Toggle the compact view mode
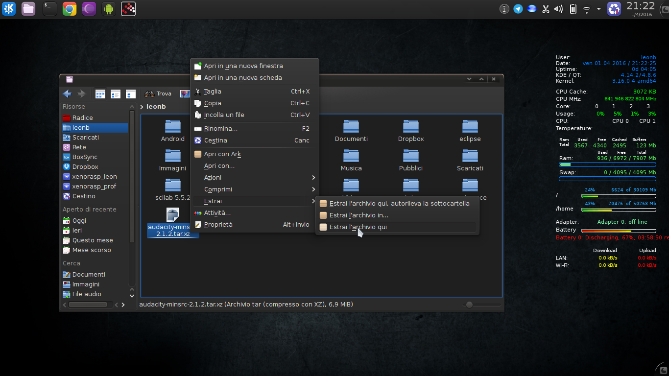This screenshot has height=376, width=669. (x=115, y=94)
